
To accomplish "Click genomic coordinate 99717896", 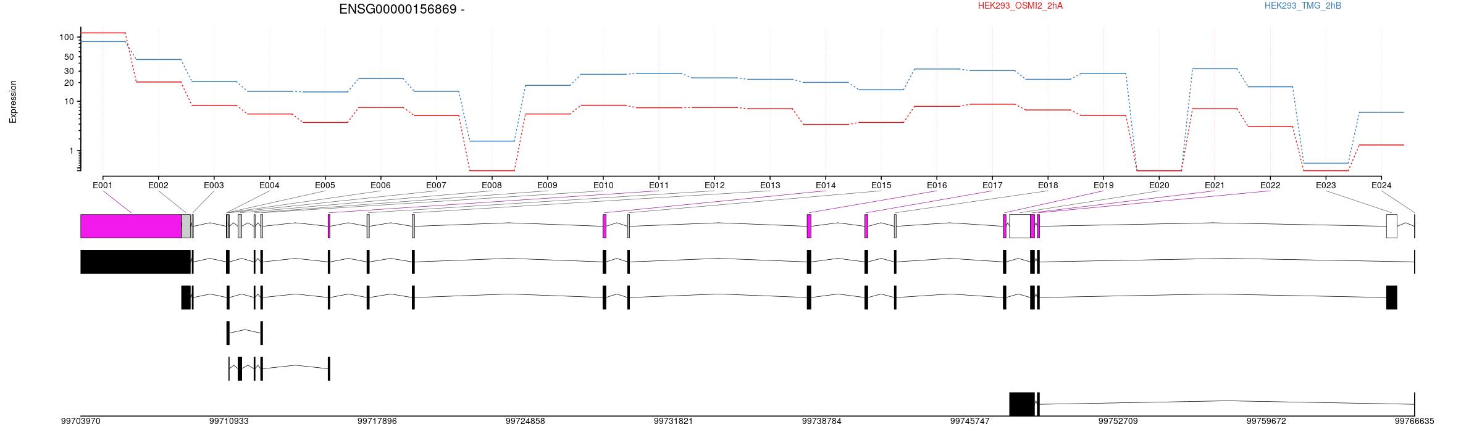I will click(x=377, y=422).
